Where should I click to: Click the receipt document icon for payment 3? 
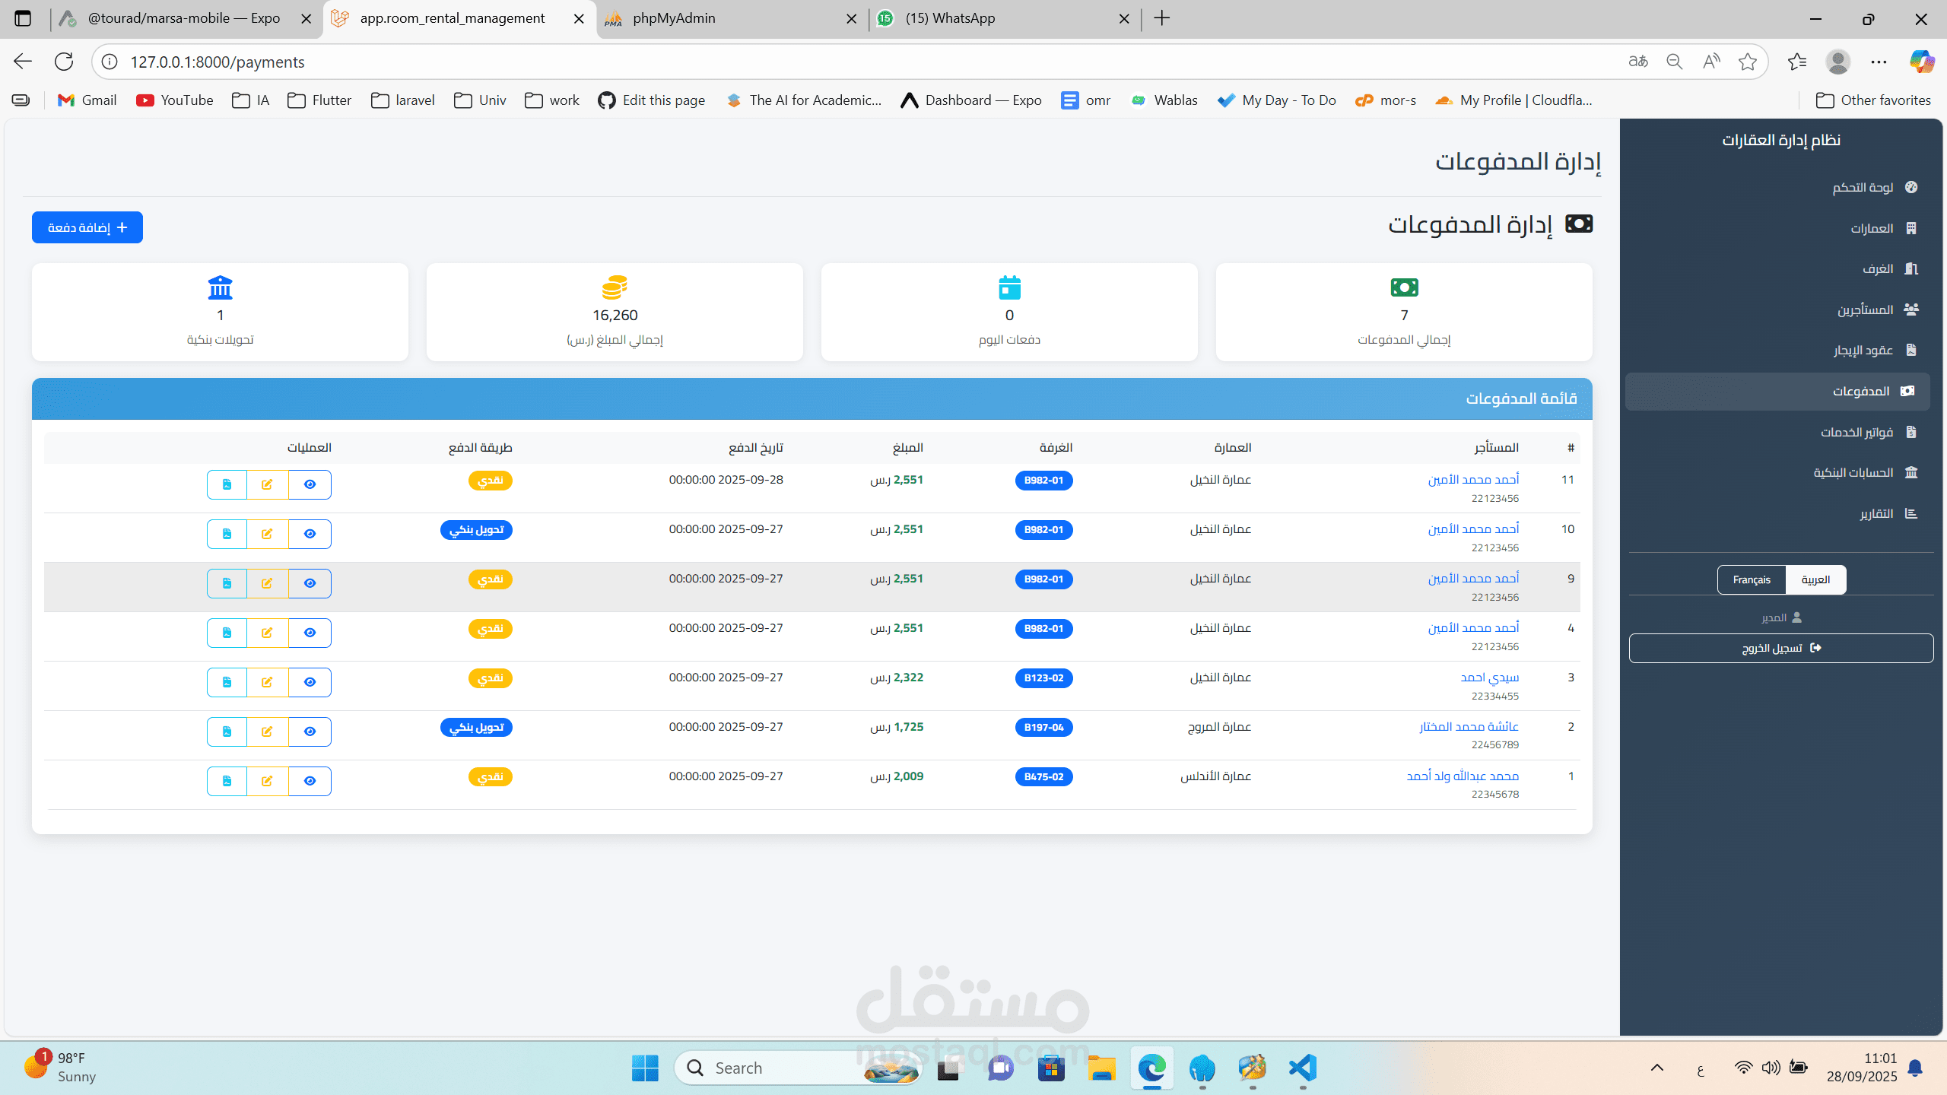[227, 682]
